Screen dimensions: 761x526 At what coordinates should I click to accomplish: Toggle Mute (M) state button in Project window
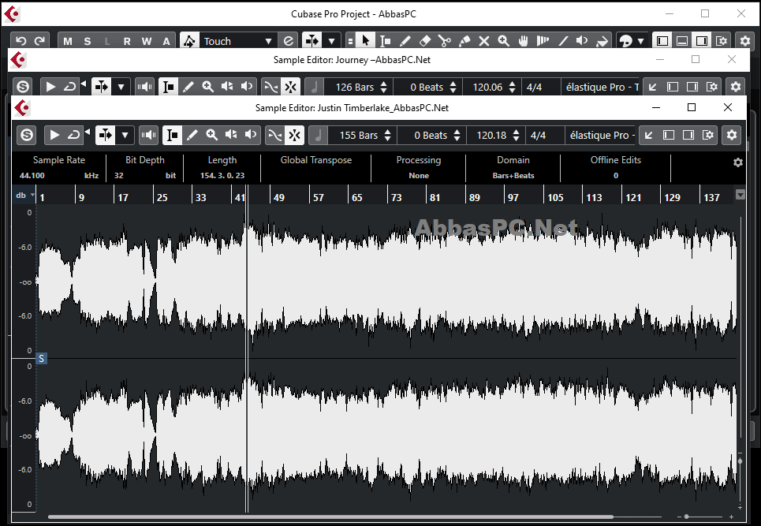tap(68, 41)
